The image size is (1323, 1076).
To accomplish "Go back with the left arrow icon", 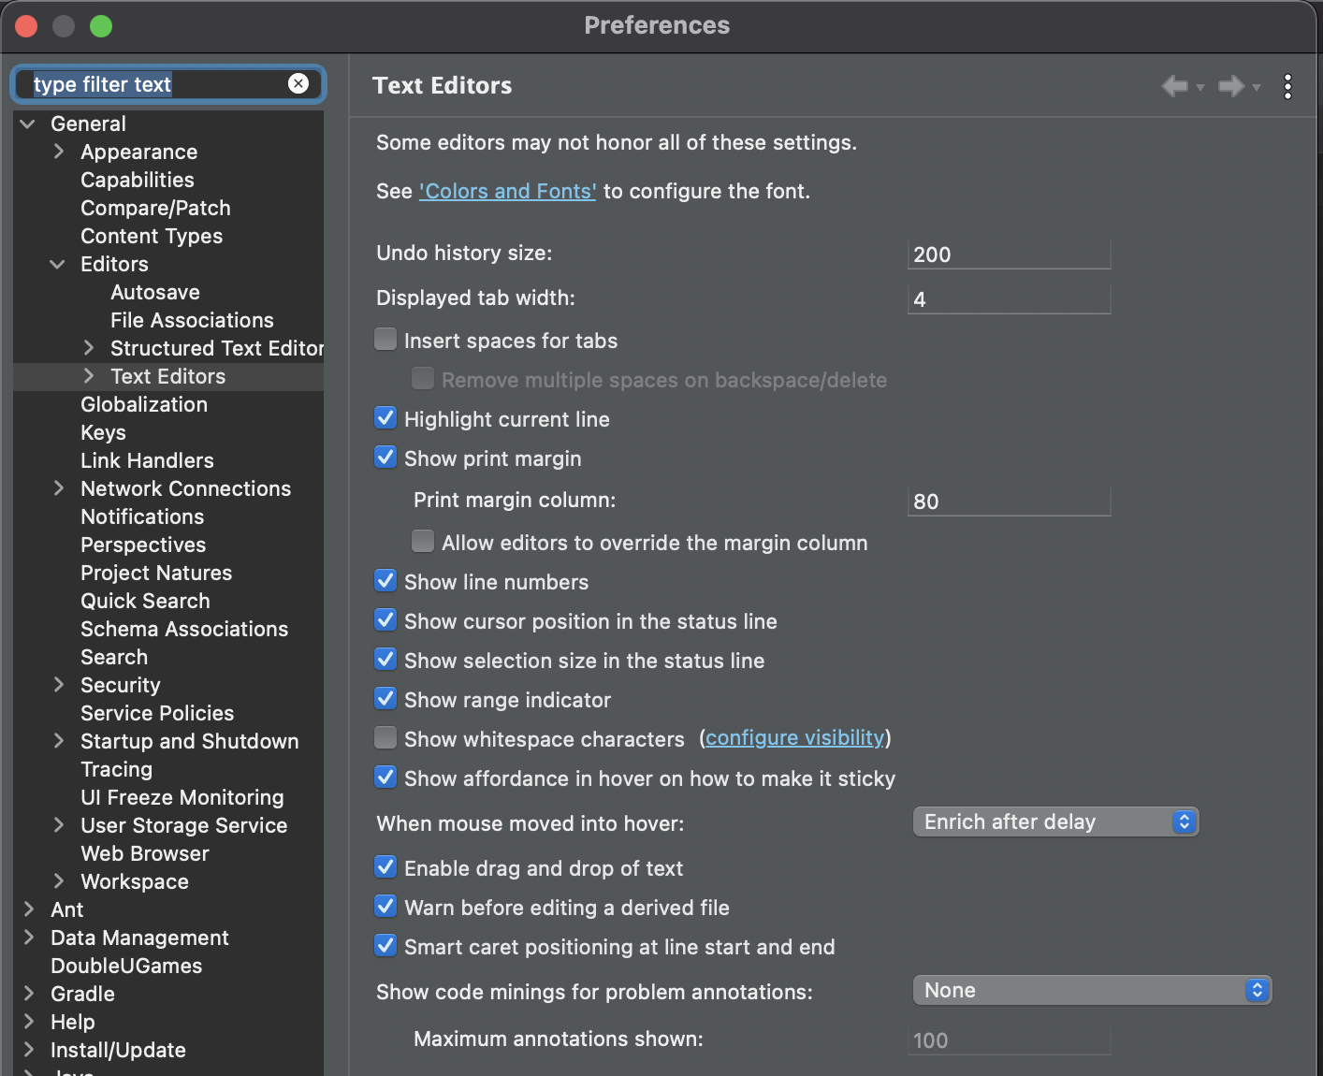I will point(1174,86).
